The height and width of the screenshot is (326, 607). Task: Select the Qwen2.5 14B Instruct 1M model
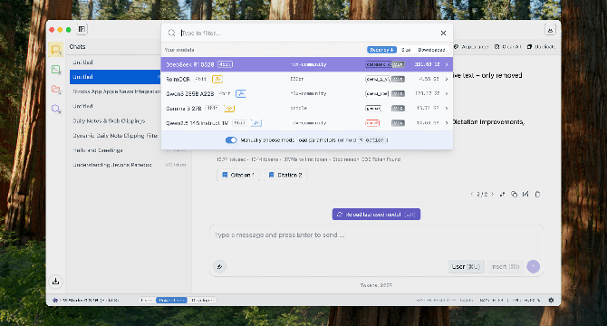[x=306, y=123]
